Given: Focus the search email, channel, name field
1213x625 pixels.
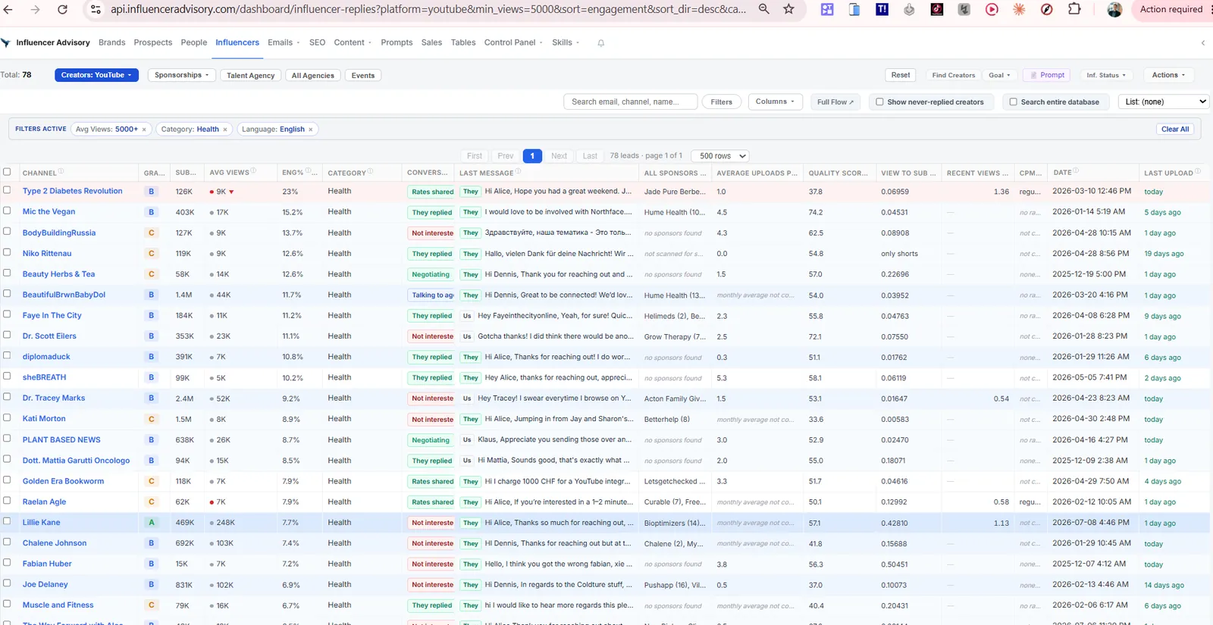Looking at the screenshot, I should point(631,102).
